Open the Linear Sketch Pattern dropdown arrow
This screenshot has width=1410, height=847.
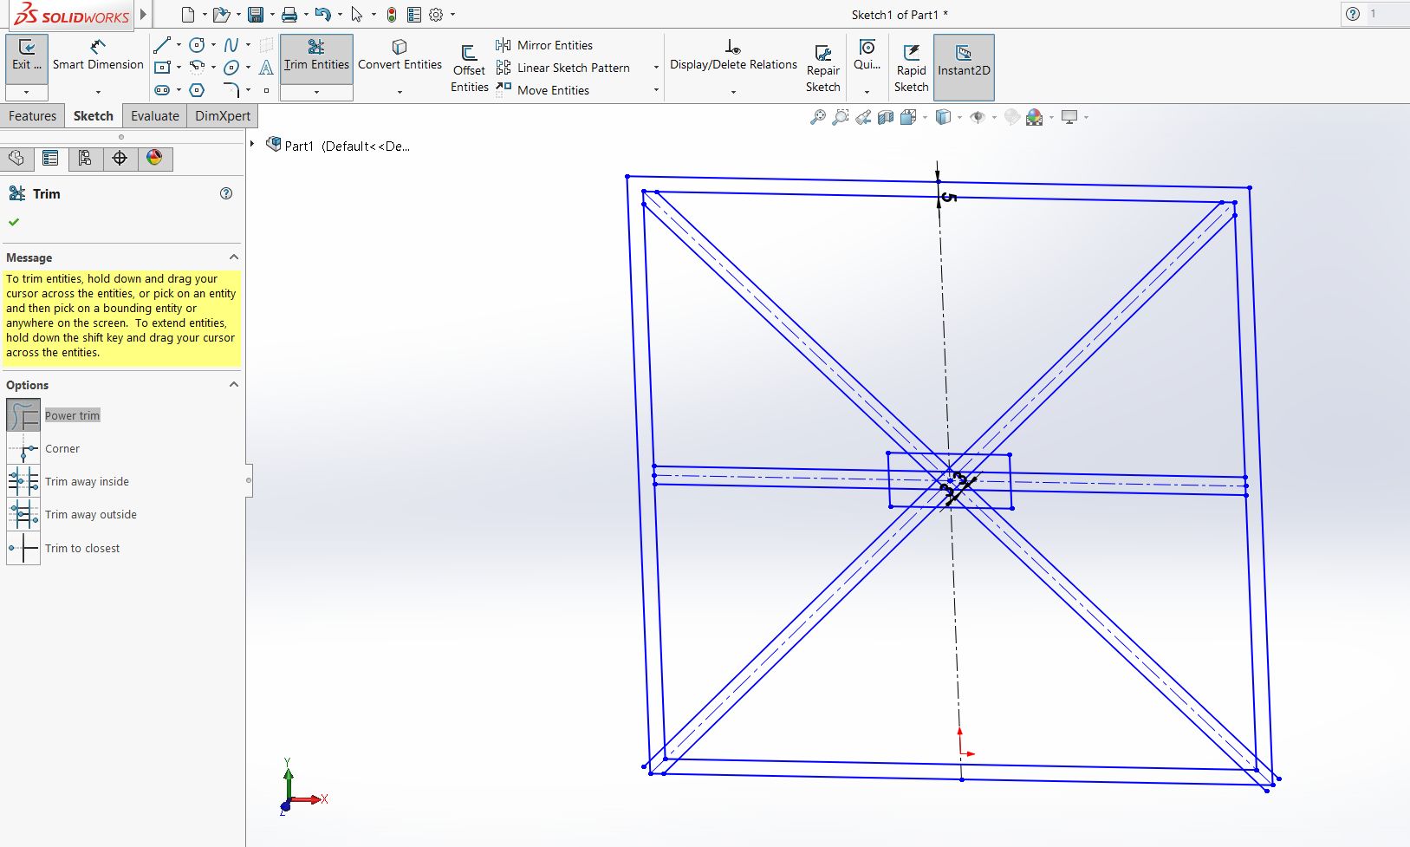pyautogui.click(x=656, y=68)
